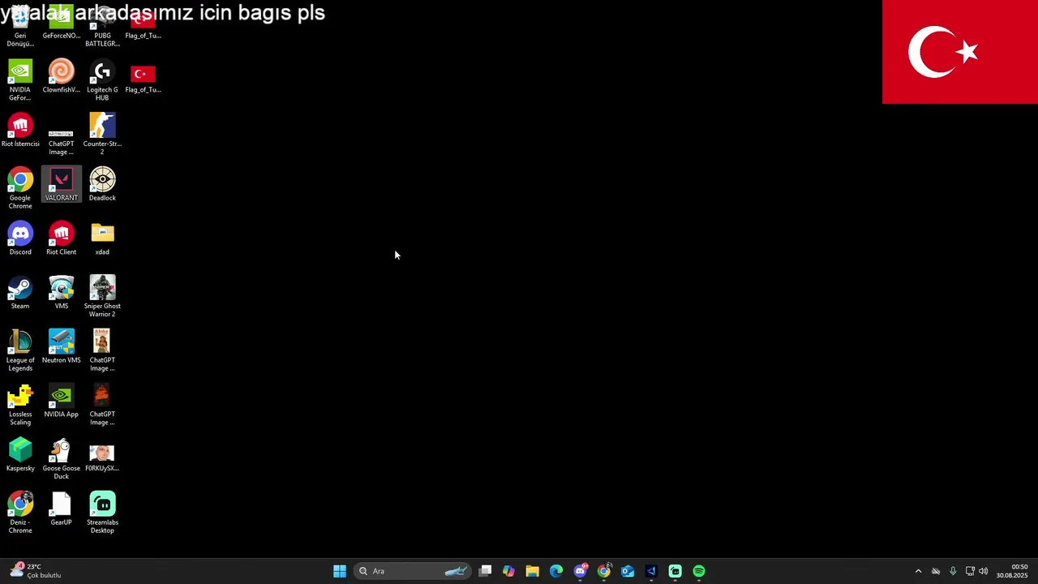The width and height of the screenshot is (1038, 584).
Task: Select the VMS desktop shortcut
Action: coord(61,293)
